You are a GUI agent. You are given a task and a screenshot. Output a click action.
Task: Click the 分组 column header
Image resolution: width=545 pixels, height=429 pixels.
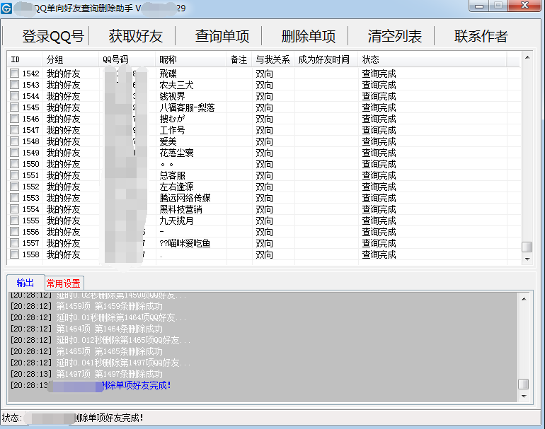70,59
